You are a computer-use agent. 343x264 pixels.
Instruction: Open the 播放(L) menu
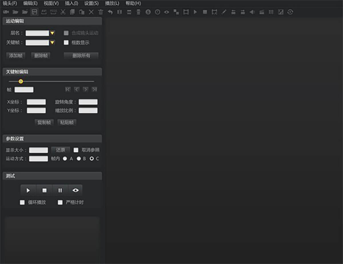click(x=112, y=3)
